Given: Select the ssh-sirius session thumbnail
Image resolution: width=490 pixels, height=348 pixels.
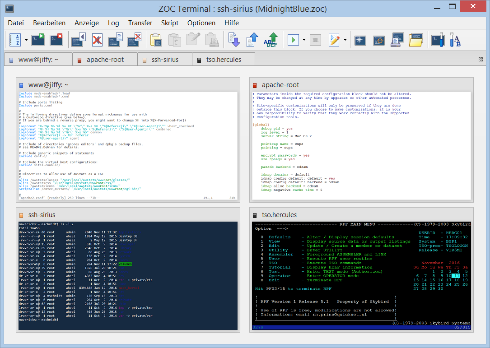Looking at the screenshot, I should click(128, 275).
